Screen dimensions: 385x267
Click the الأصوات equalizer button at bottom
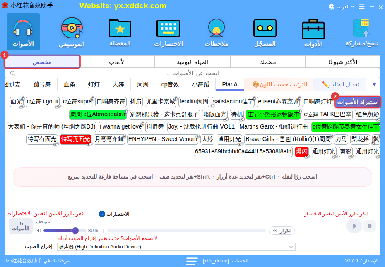point(21,226)
